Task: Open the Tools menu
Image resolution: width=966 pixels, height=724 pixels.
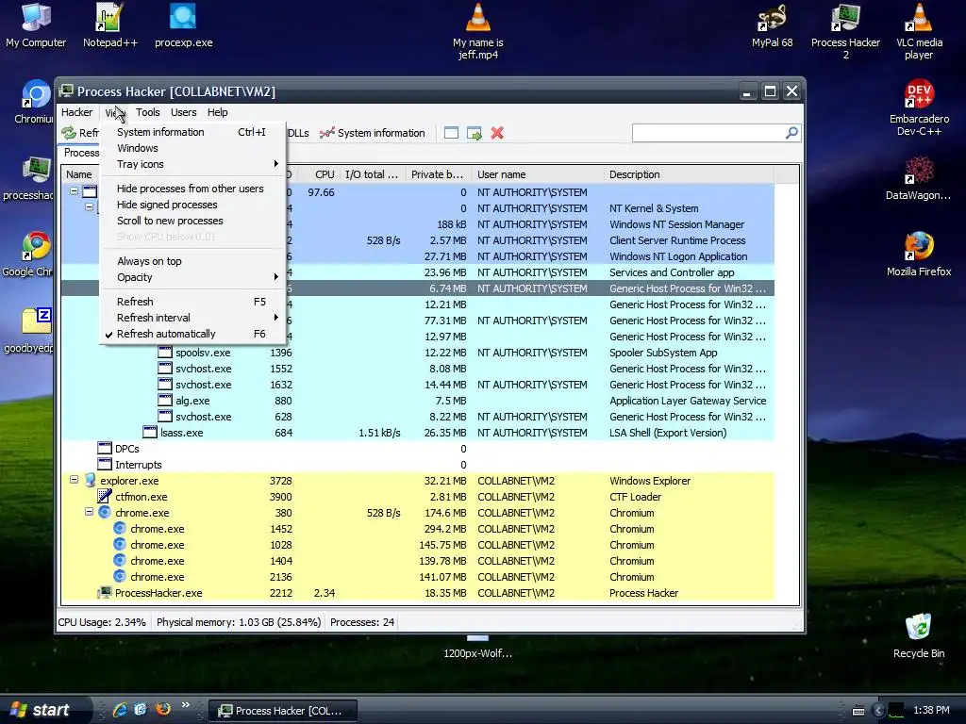Action: point(148,112)
